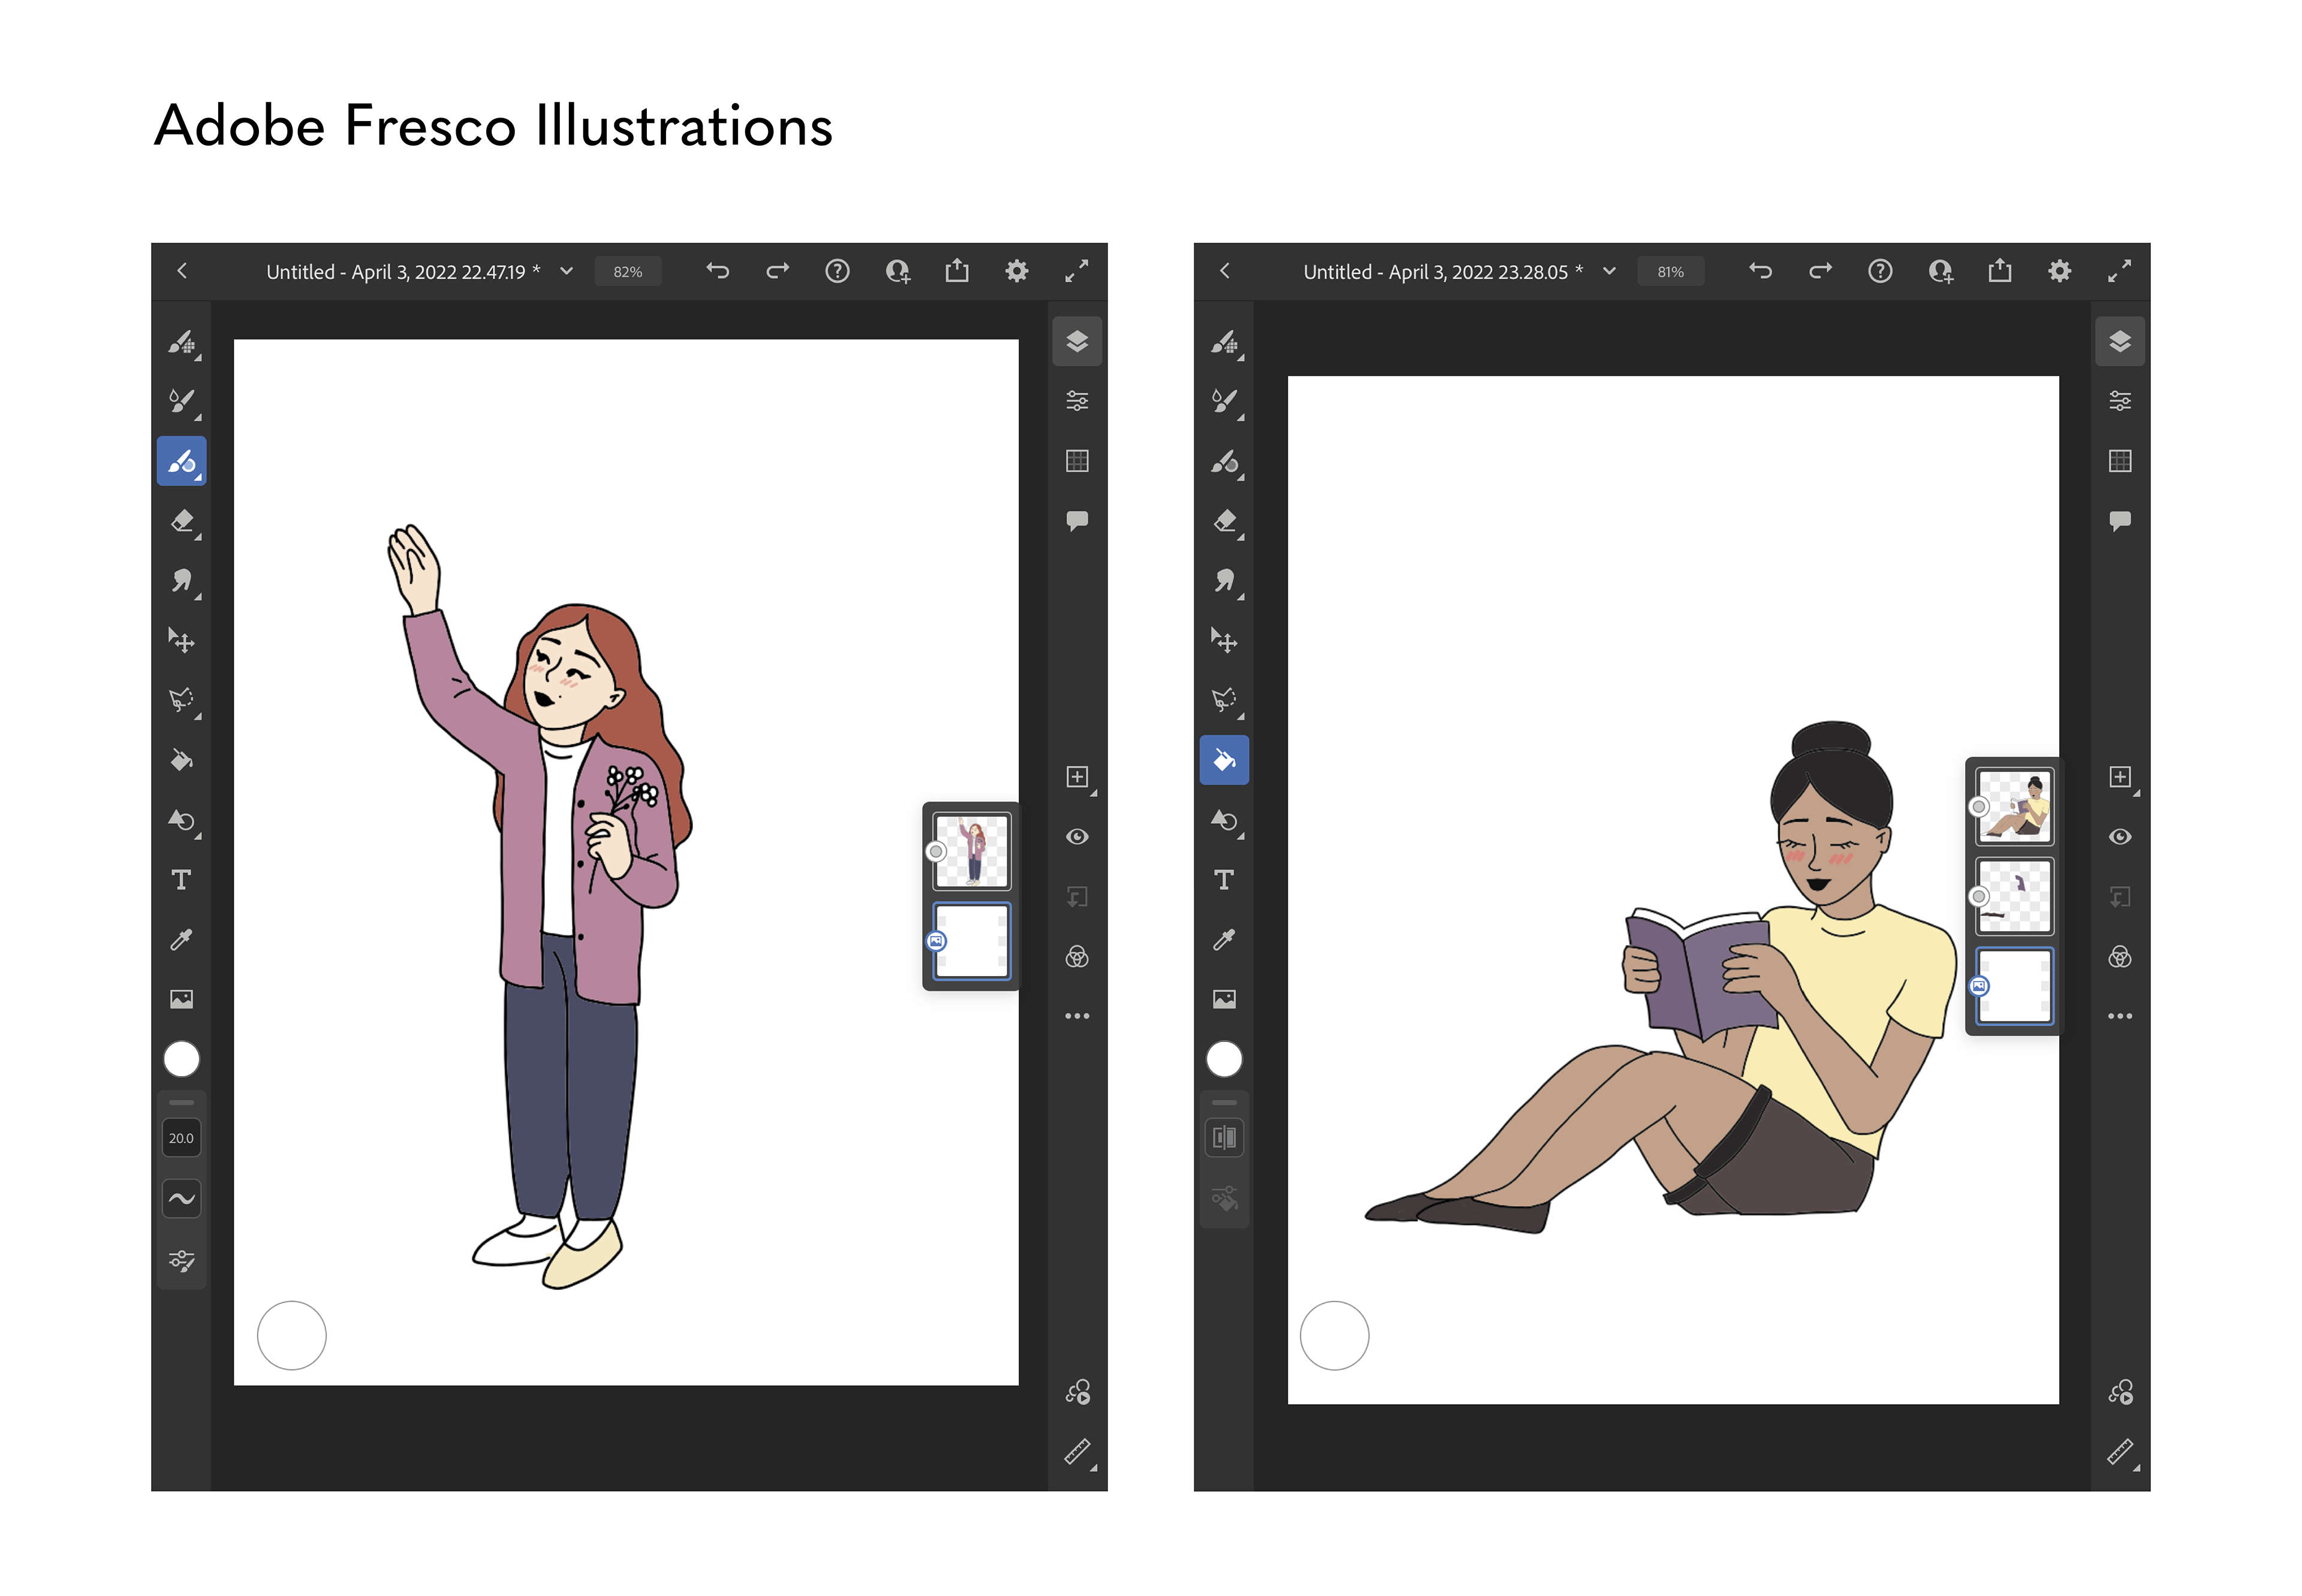Select the girl illustration layer thumbnail
Image resolution: width=2302 pixels, height=1596 pixels.
coord(972,851)
